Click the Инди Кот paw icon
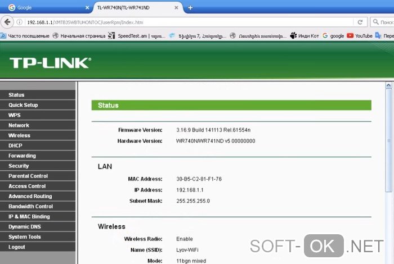 tap(293, 35)
